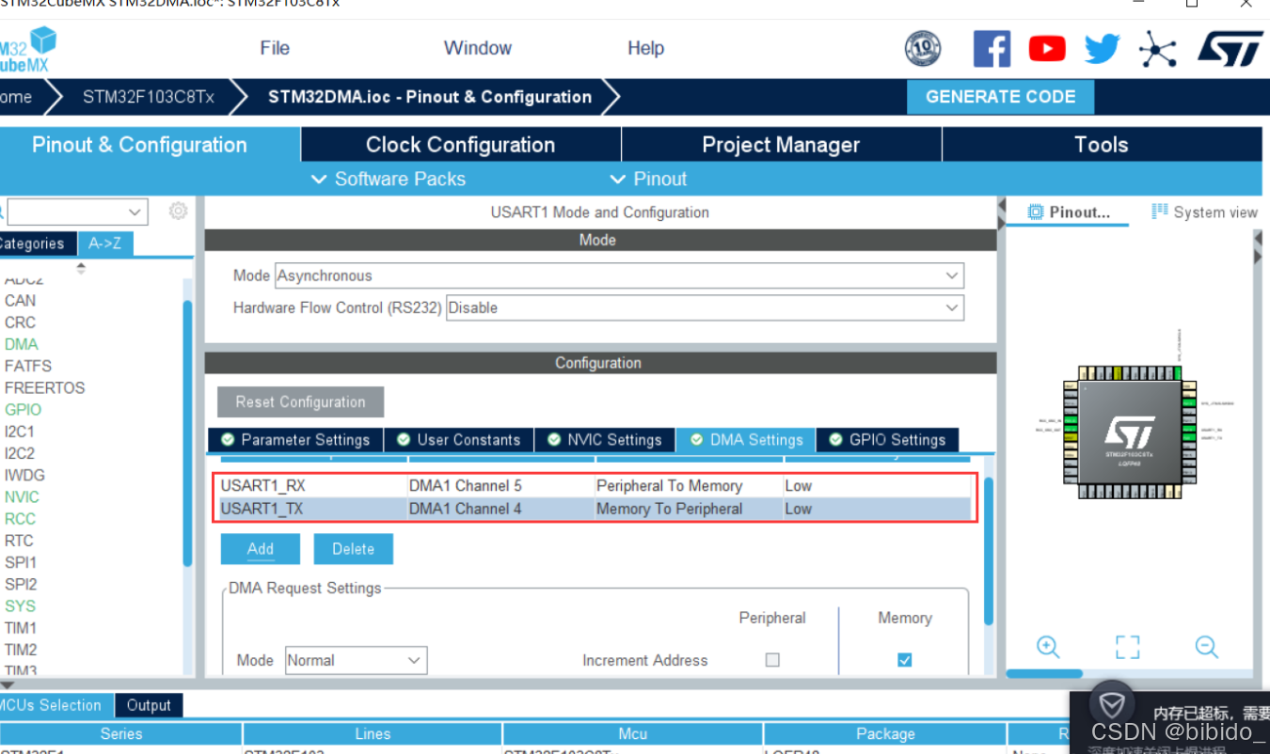The height and width of the screenshot is (754, 1270).
Task: Expand the Software Packs menu
Action: tap(389, 179)
